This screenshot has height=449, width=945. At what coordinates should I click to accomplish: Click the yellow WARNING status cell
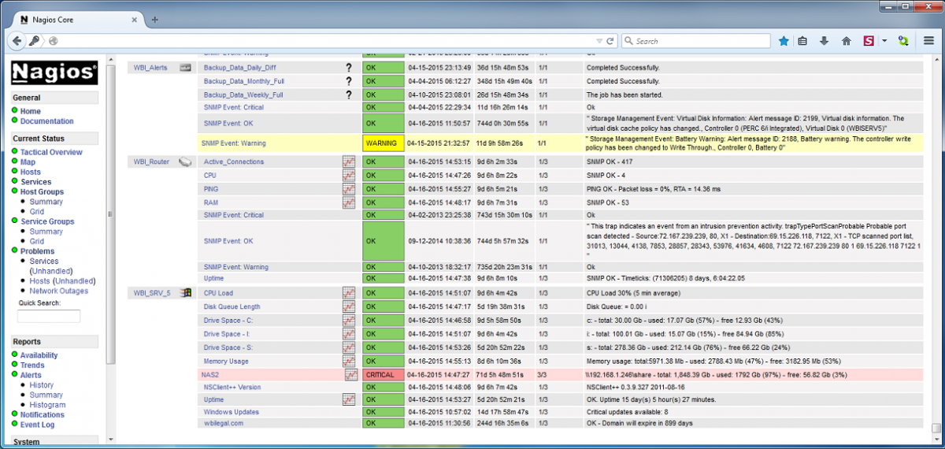(x=384, y=143)
